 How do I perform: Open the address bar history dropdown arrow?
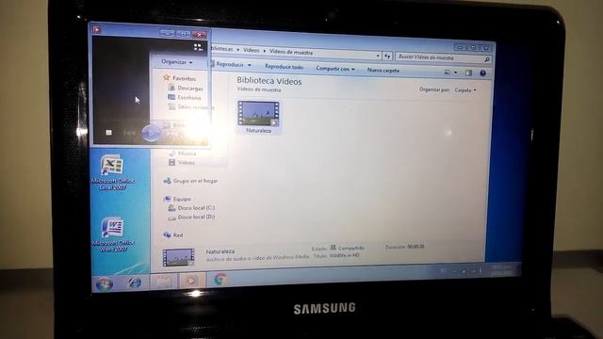coord(378,56)
